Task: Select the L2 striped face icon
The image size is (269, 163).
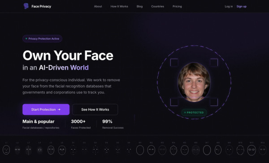Action: [x=17, y=150]
